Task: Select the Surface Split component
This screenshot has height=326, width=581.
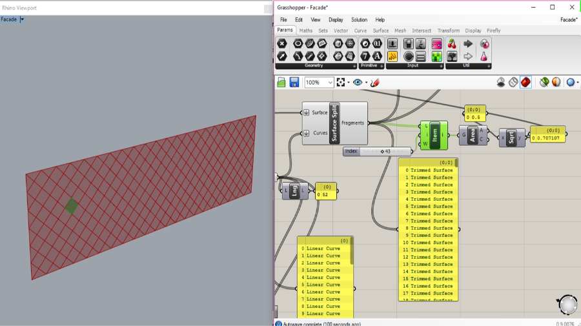Action: [x=334, y=123]
